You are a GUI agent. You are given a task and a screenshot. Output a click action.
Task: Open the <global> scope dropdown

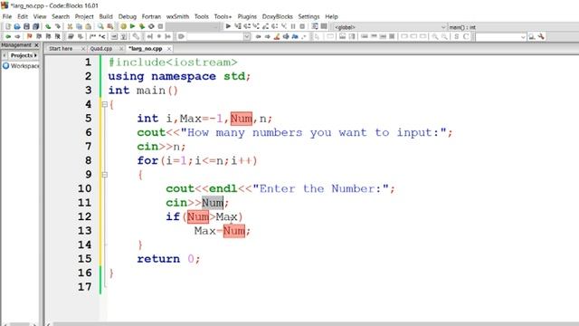(390, 27)
